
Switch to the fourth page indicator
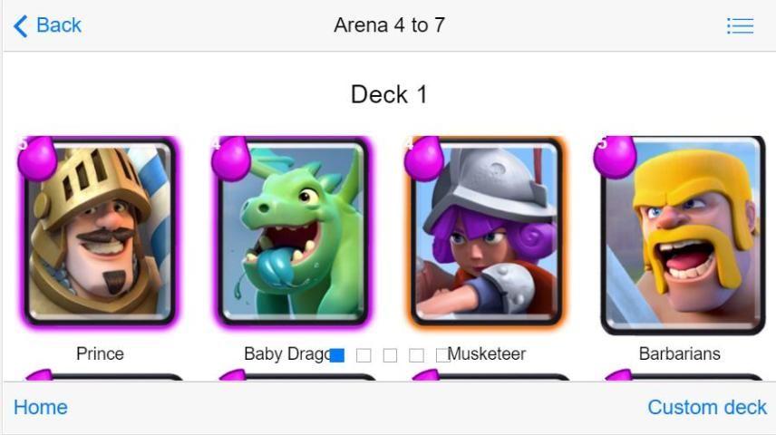(x=416, y=355)
